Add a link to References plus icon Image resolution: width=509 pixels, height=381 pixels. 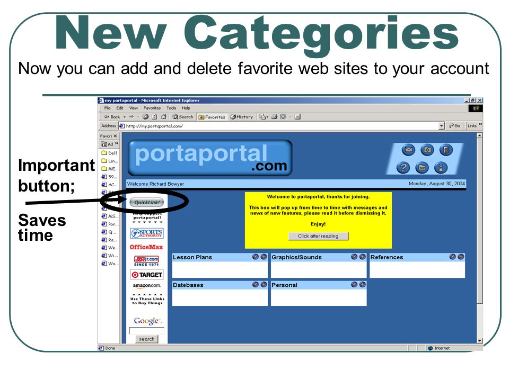(461, 257)
